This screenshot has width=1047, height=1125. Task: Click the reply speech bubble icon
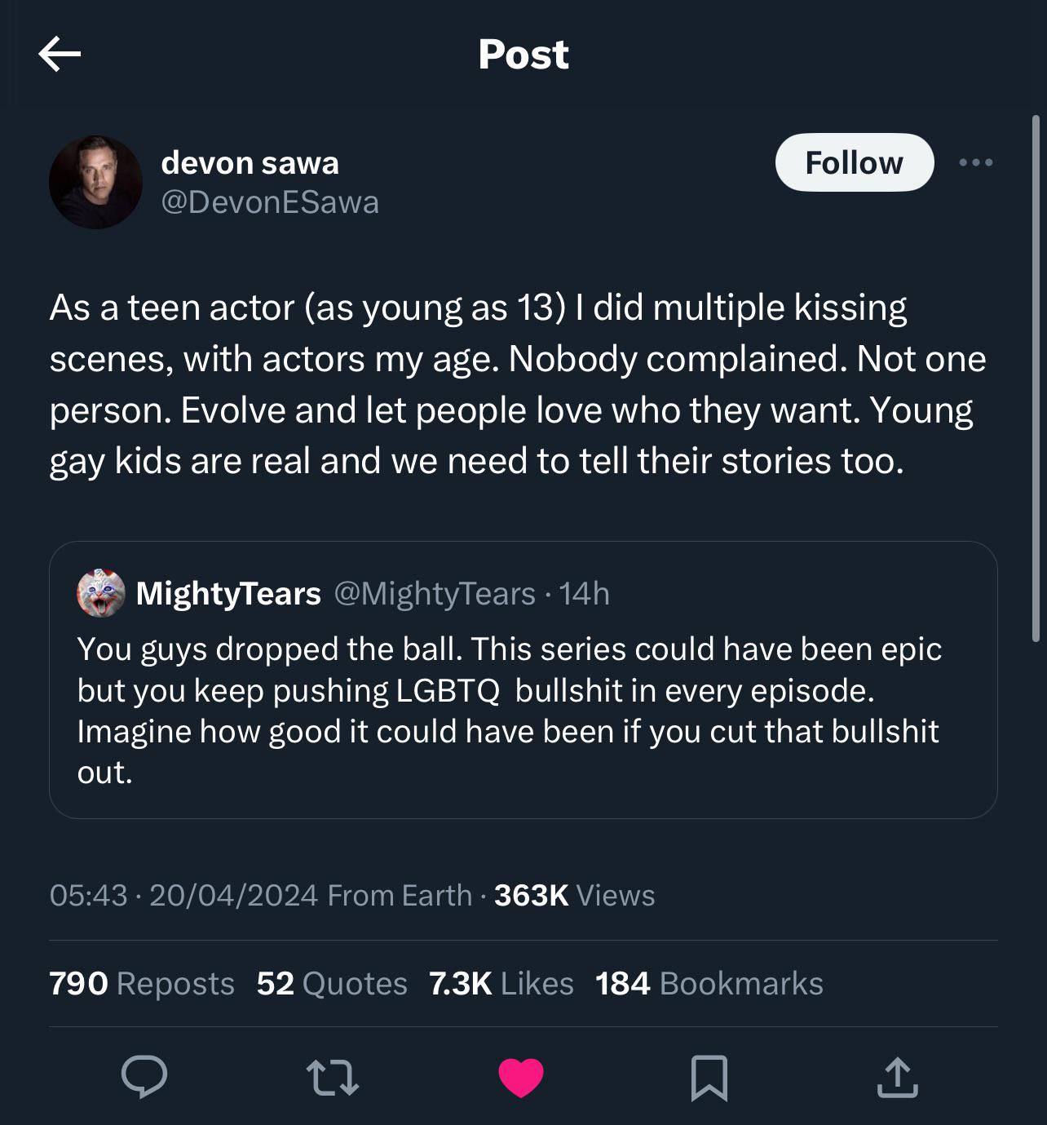144,1076
